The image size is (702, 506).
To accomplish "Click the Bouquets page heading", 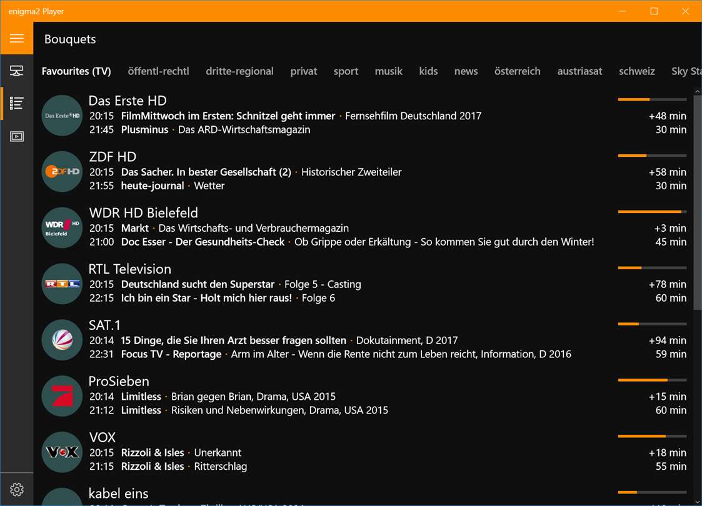I will point(70,39).
